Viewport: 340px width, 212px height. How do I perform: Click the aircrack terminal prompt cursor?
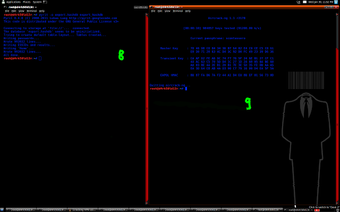point(186,89)
